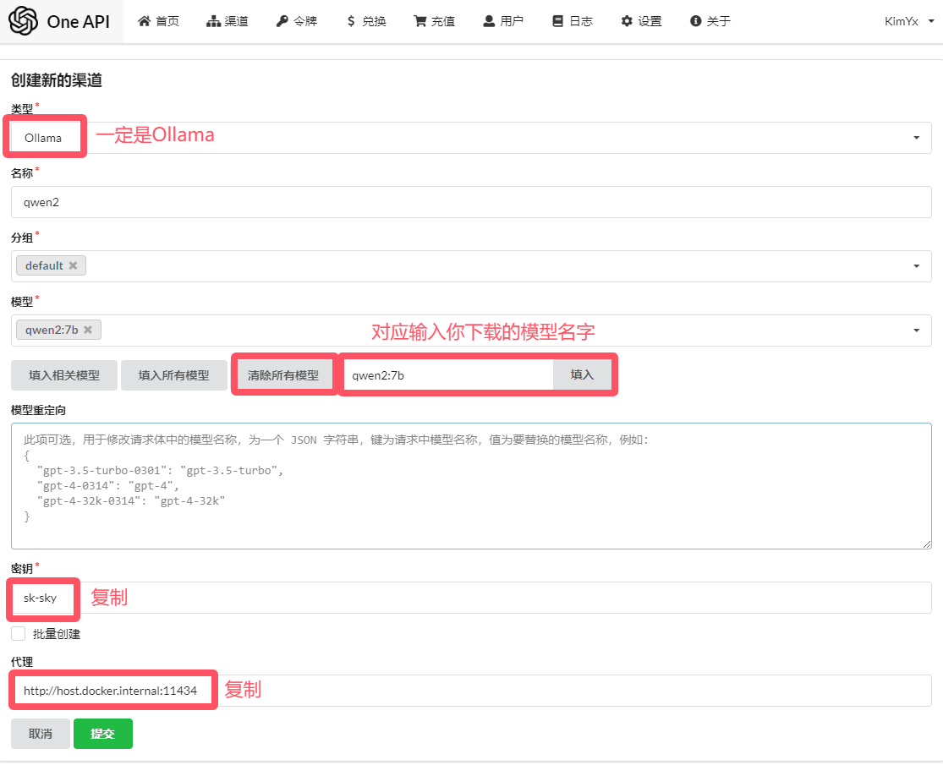Remove the default group tag
The width and height of the screenshot is (943, 765).
click(x=73, y=265)
